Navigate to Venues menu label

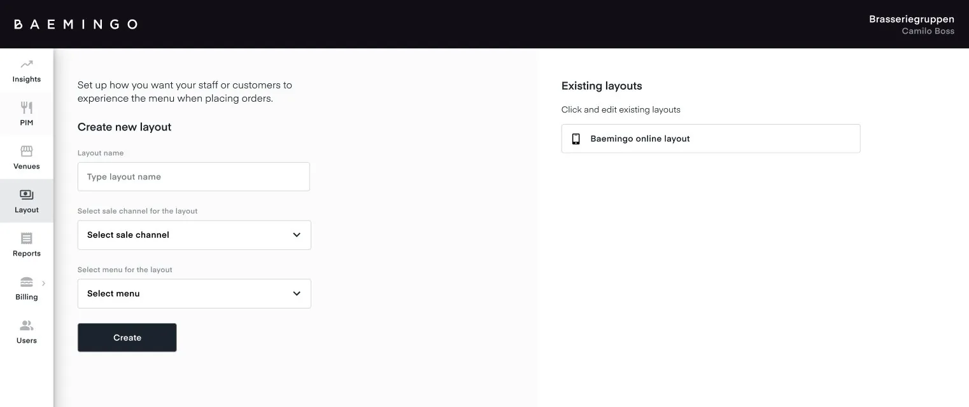[x=27, y=167]
